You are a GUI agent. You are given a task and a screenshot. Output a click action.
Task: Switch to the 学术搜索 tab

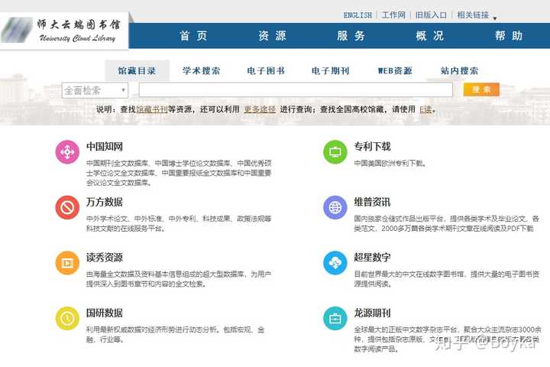(x=202, y=70)
